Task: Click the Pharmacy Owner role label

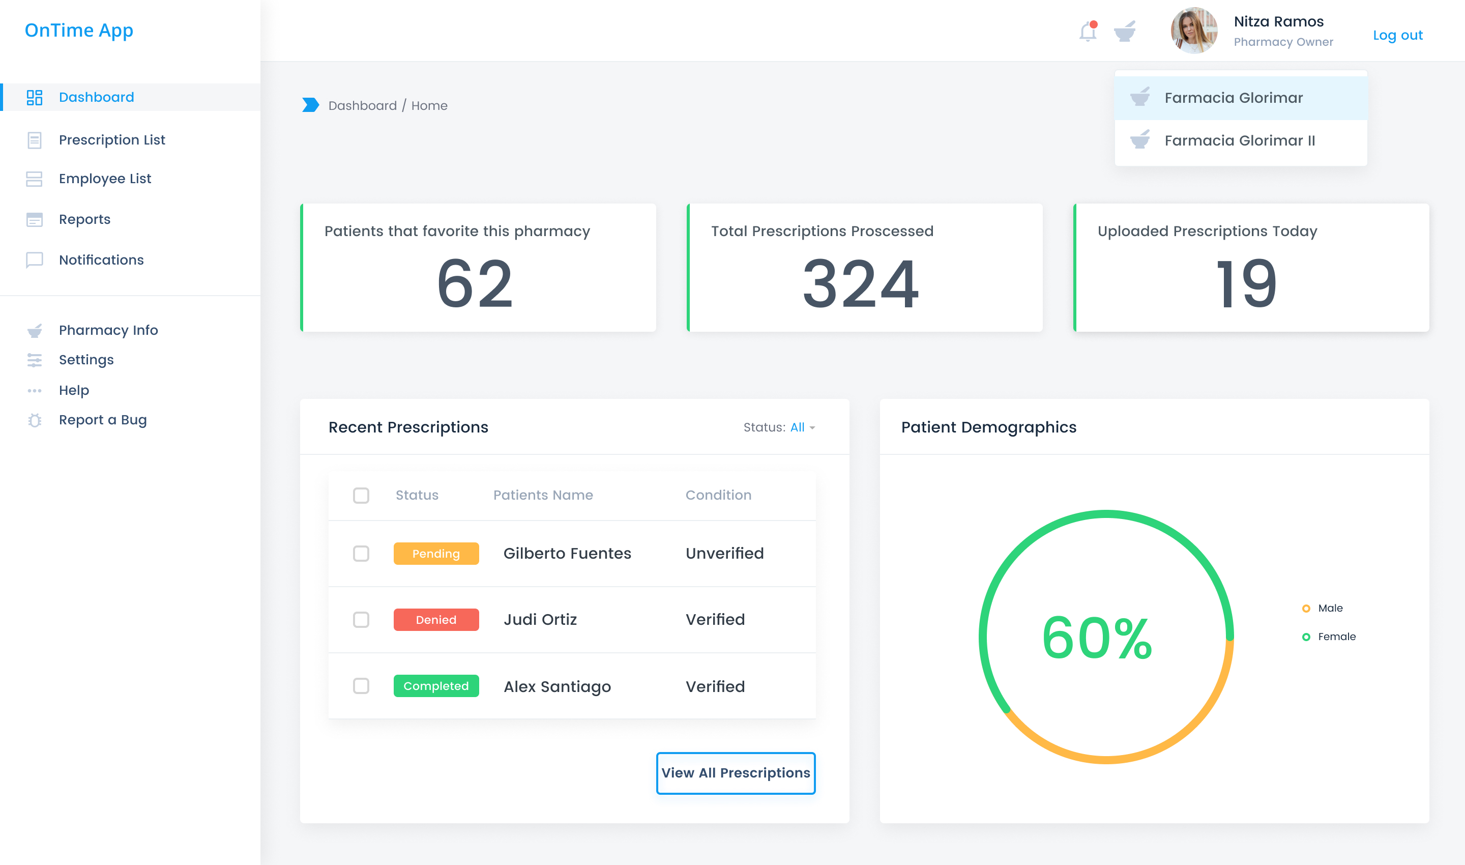Action: [1283, 42]
